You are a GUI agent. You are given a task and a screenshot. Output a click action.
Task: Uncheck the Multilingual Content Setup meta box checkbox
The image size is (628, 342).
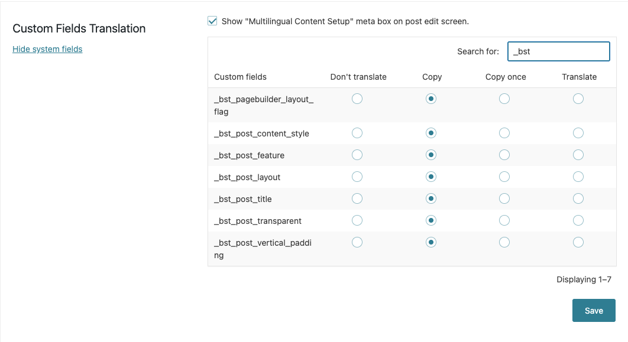point(212,21)
